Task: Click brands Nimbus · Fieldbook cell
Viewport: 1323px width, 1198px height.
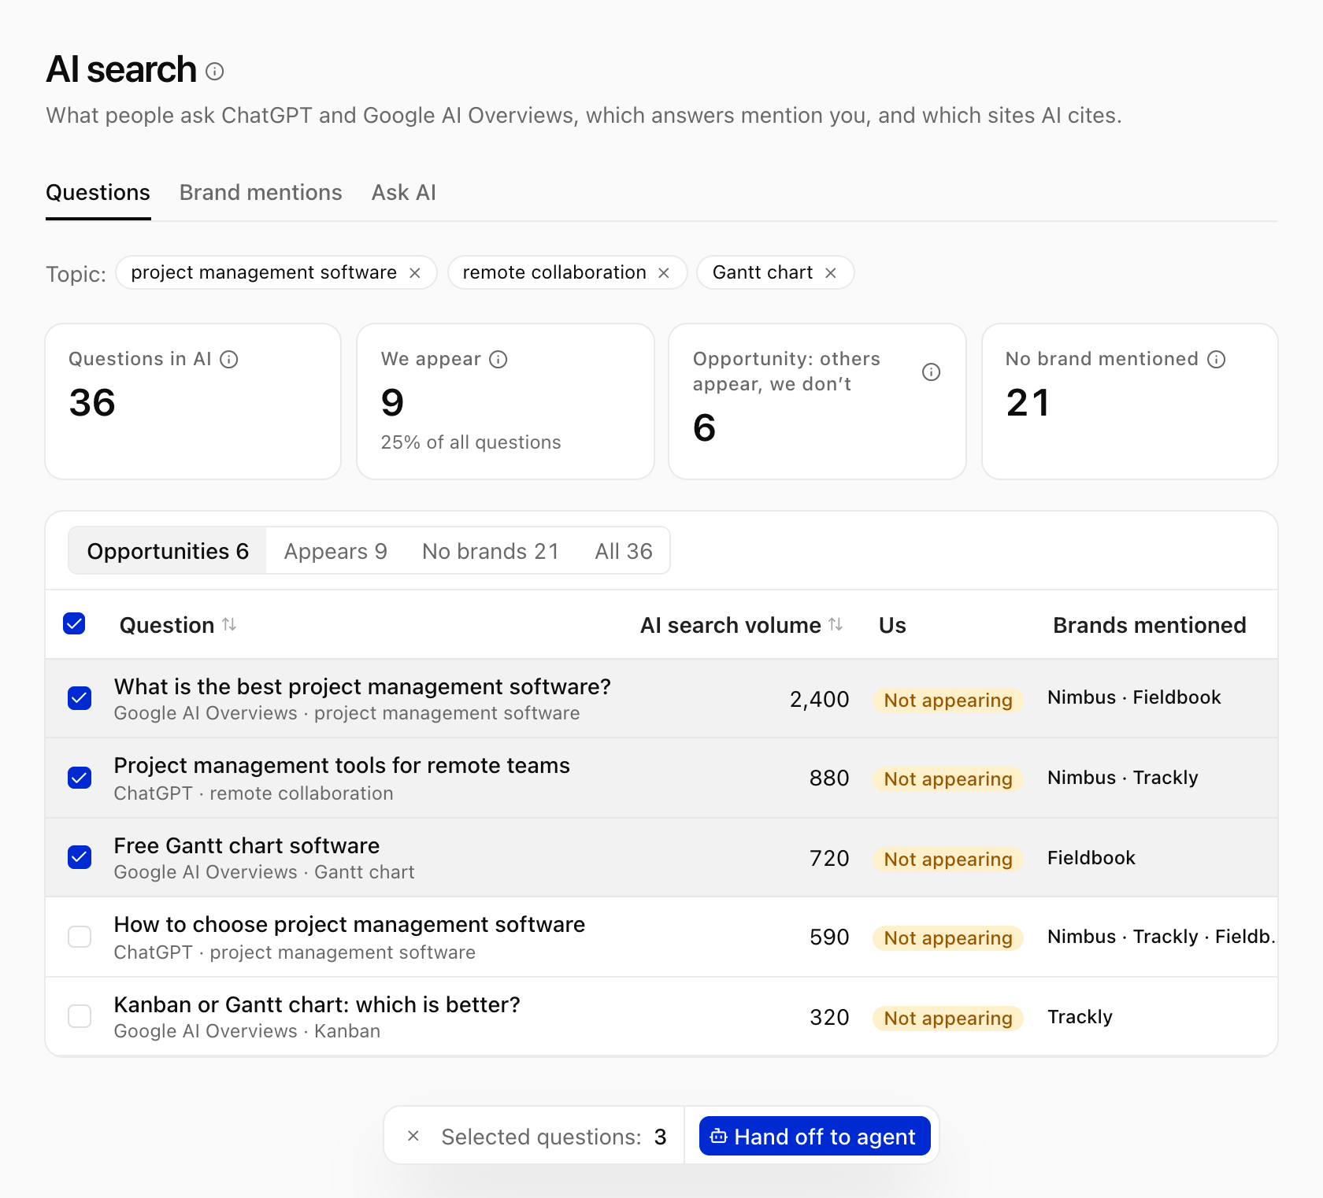Action: point(1134,697)
